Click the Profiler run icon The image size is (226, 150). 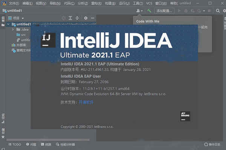tap(199, 11)
